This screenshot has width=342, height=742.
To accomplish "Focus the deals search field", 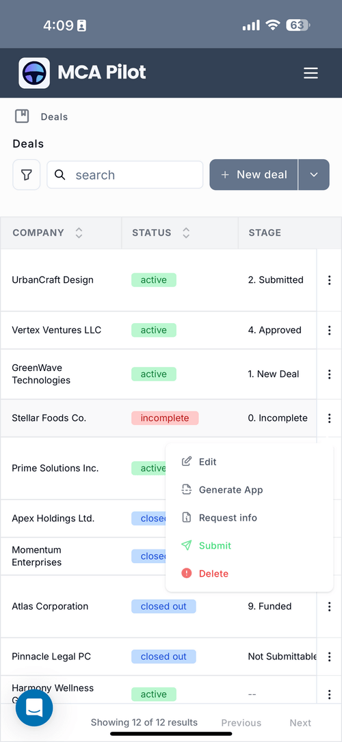I will (x=125, y=175).
